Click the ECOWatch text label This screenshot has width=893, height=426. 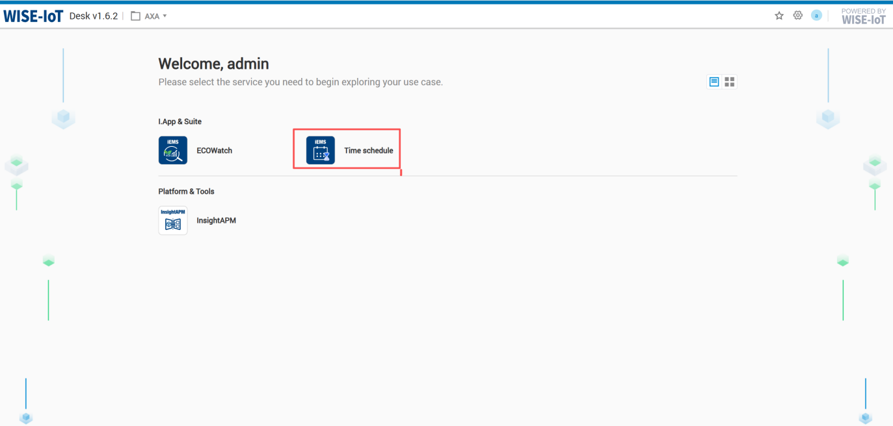click(x=214, y=151)
